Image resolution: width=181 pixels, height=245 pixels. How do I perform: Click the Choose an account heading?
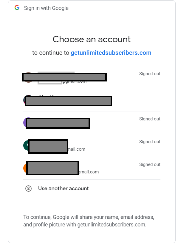click(92, 39)
